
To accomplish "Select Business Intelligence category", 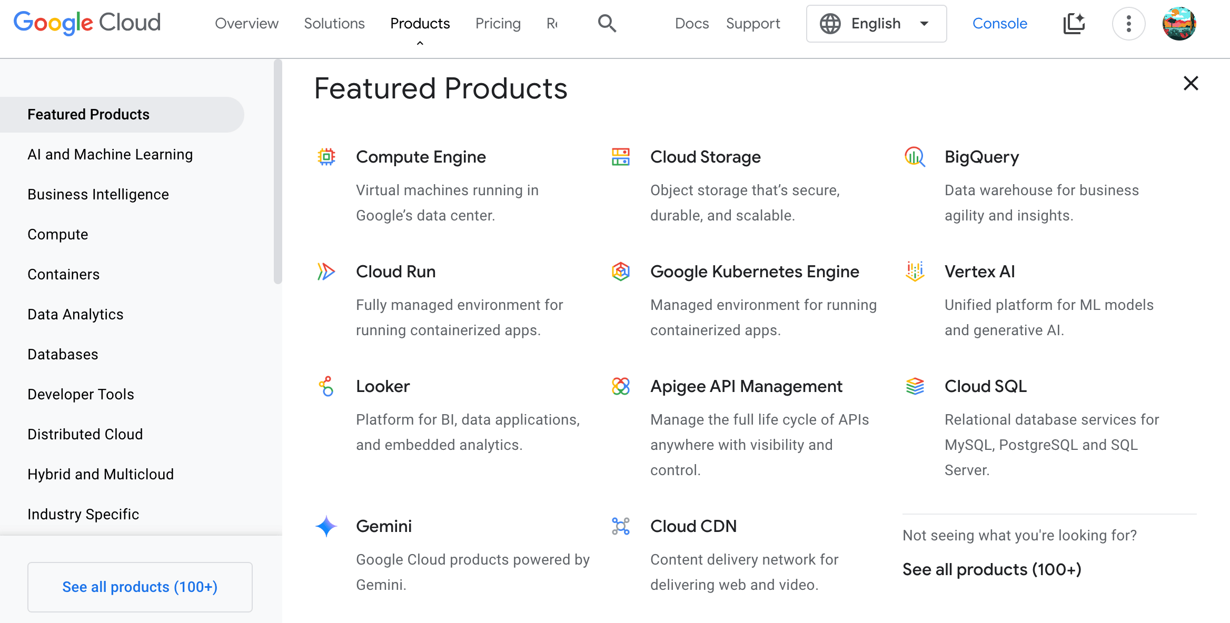I will pos(98,194).
